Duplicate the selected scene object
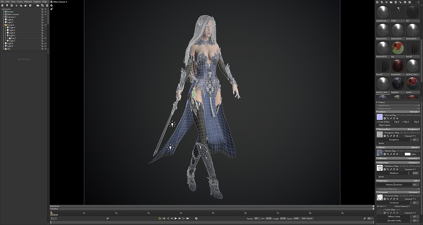This screenshot has width=423, height=225. pyautogui.click(x=42, y=5)
